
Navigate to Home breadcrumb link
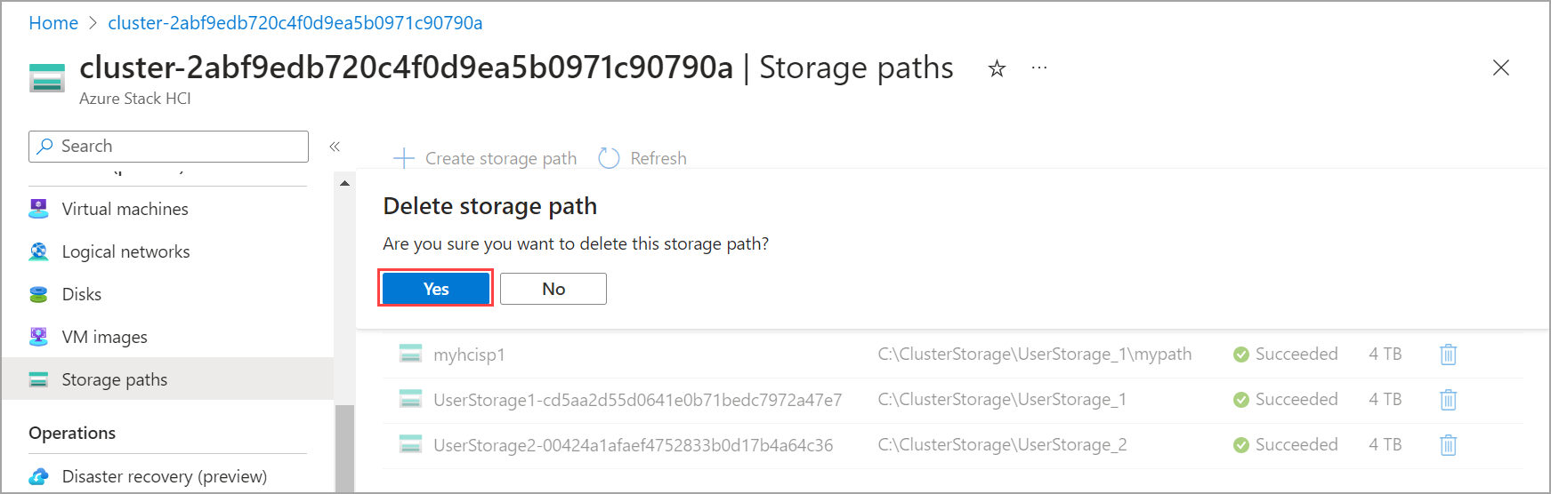(x=53, y=23)
